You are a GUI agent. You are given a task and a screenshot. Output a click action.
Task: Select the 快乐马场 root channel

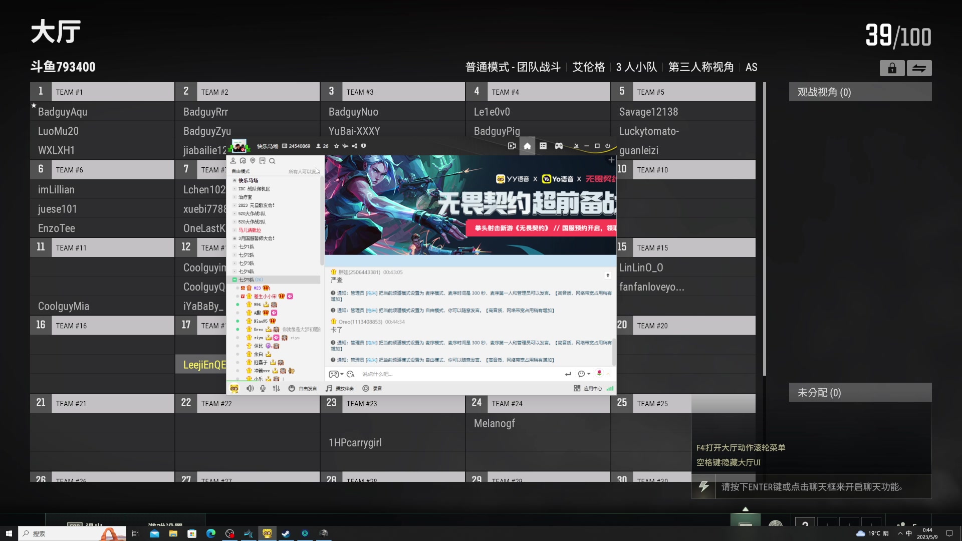pos(248,180)
